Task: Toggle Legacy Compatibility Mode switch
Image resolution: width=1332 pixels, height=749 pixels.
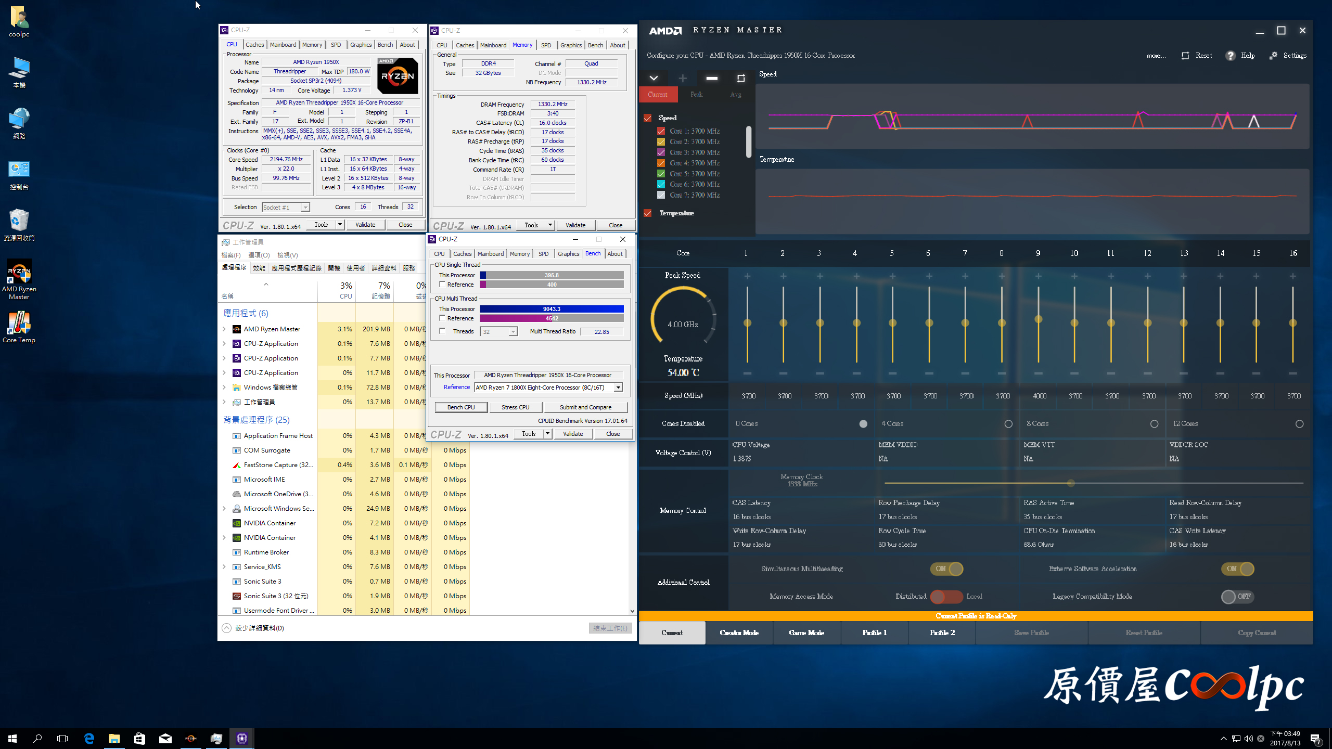Action: coord(1238,597)
